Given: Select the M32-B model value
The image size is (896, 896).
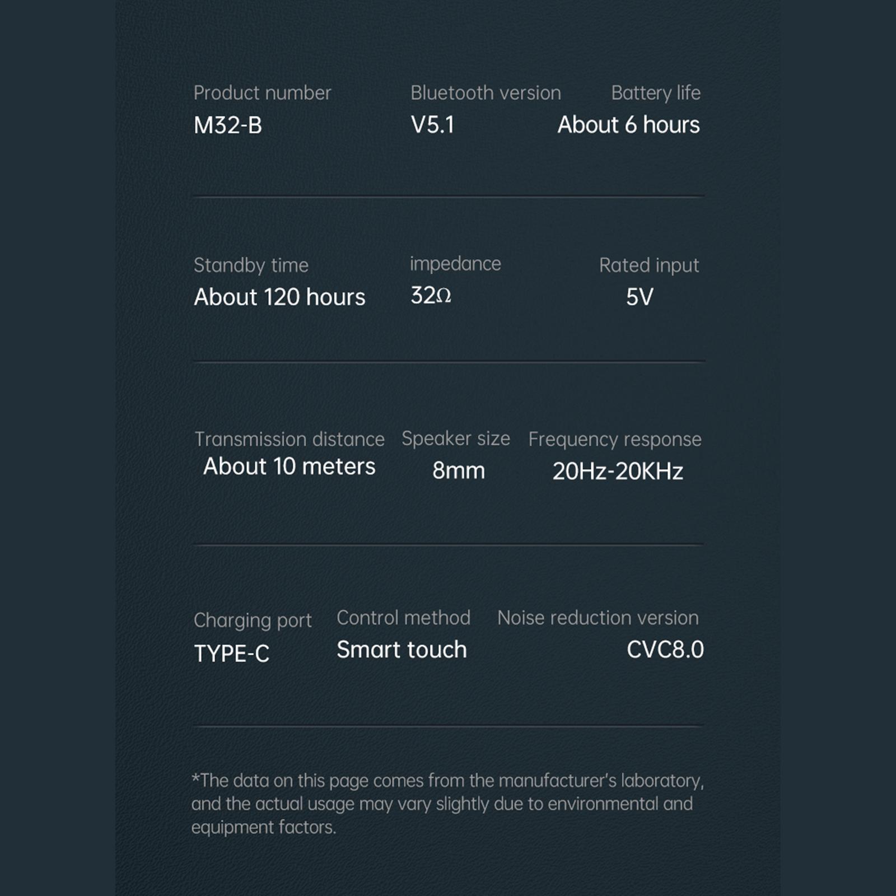Looking at the screenshot, I should click(x=228, y=125).
